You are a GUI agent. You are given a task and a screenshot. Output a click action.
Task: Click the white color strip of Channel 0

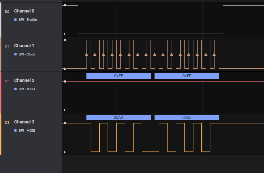pos(1,19)
